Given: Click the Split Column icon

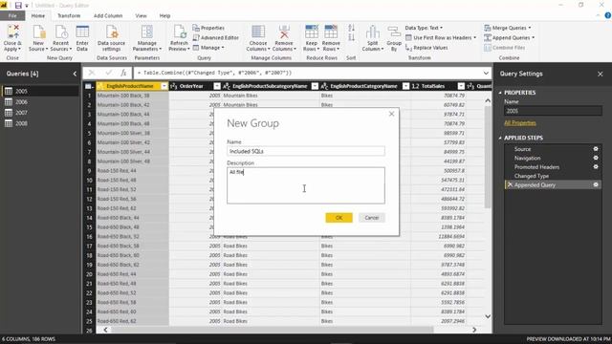Looking at the screenshot, I should 373,32.
